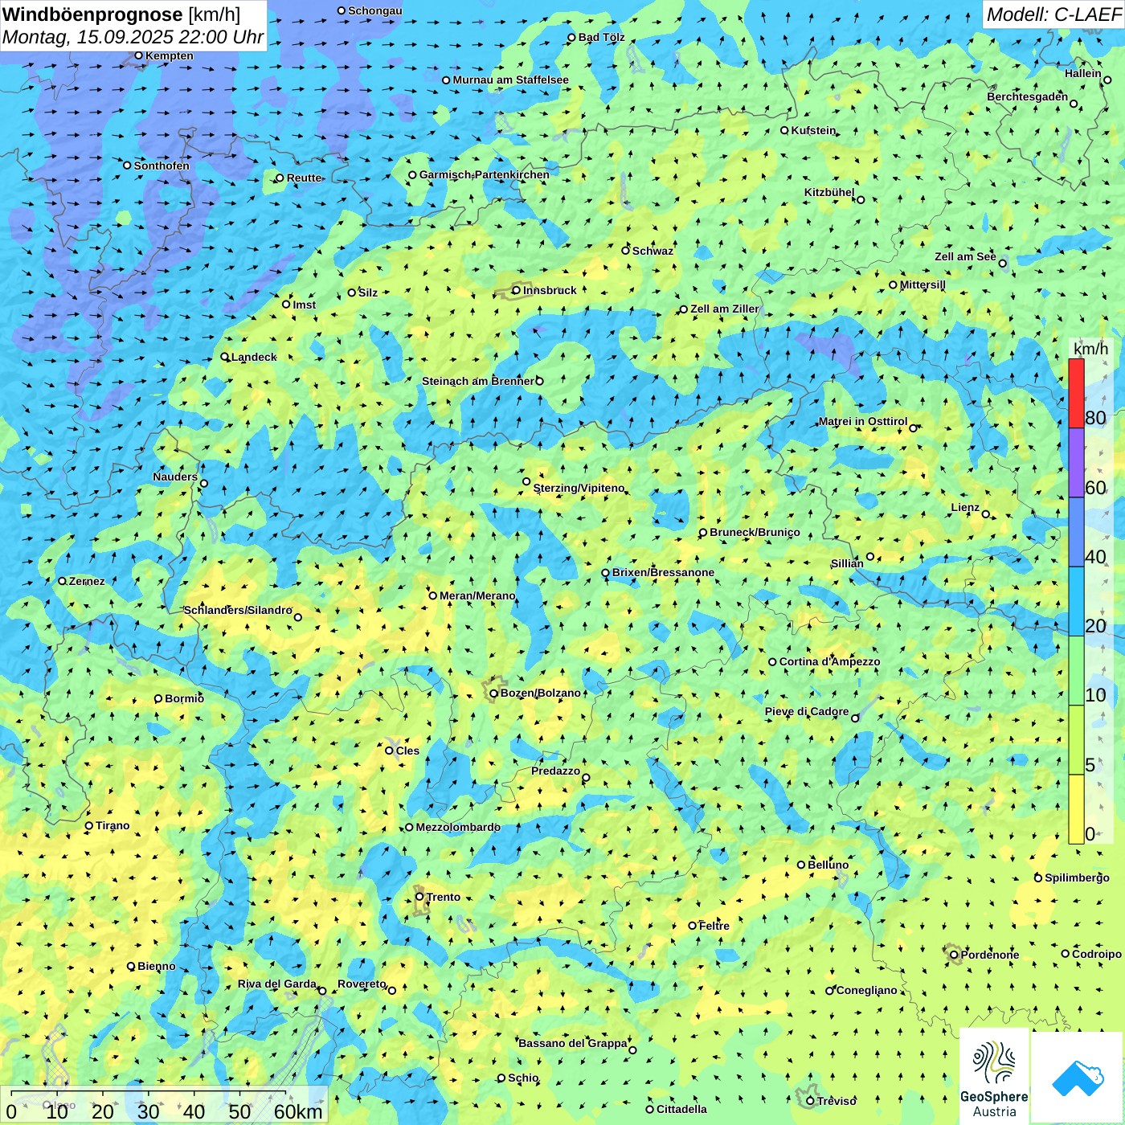The width and height of the screenshot is (1125, 1125).
Task: Click the Belluno city marker
Action: point(801,865)
